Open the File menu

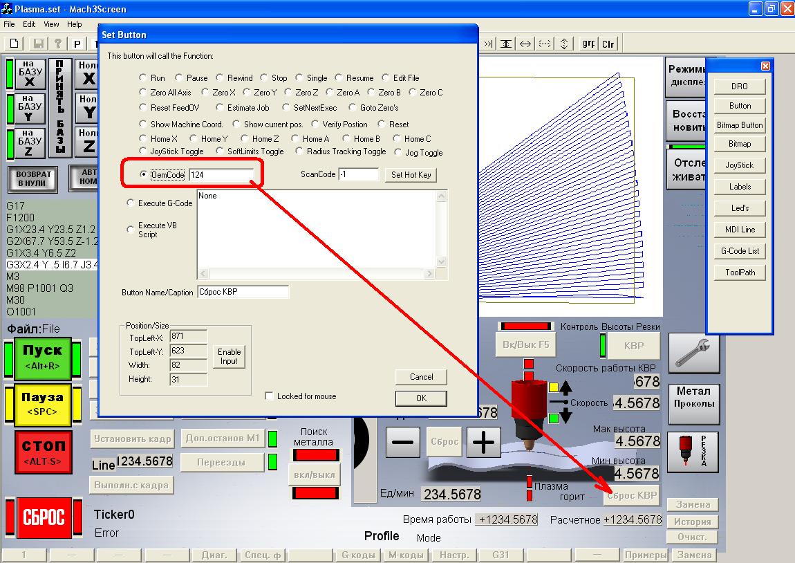[9, 24]
